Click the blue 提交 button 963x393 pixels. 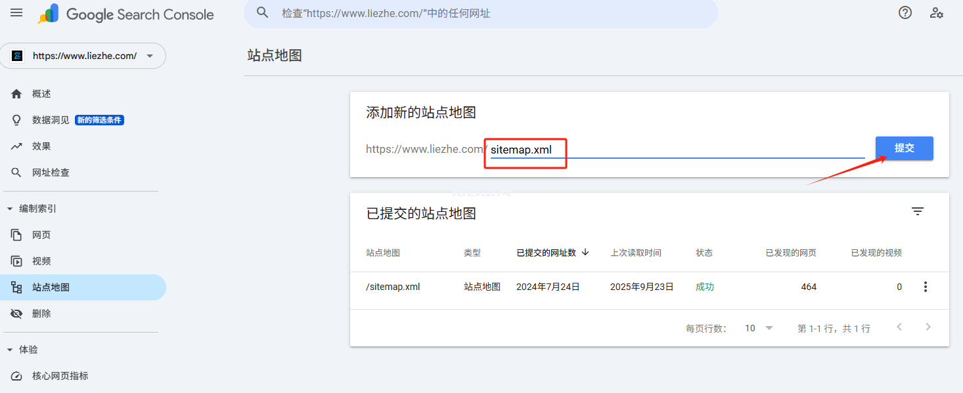(904, 148)
